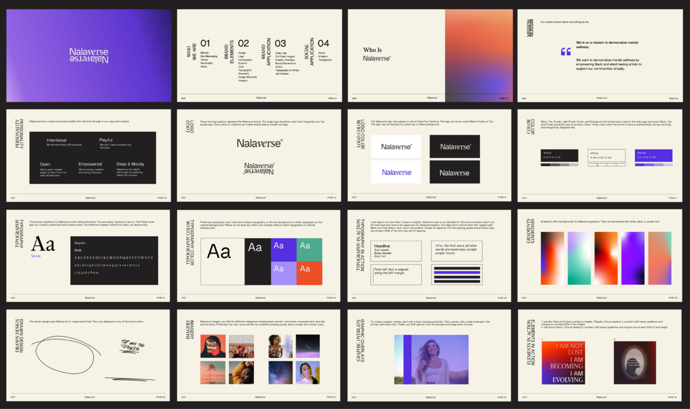The height and width of the screenshot is (409, 690).
Task: Click the single Nalaverse logo on Logo slide
Action: [x=259, y=143]
